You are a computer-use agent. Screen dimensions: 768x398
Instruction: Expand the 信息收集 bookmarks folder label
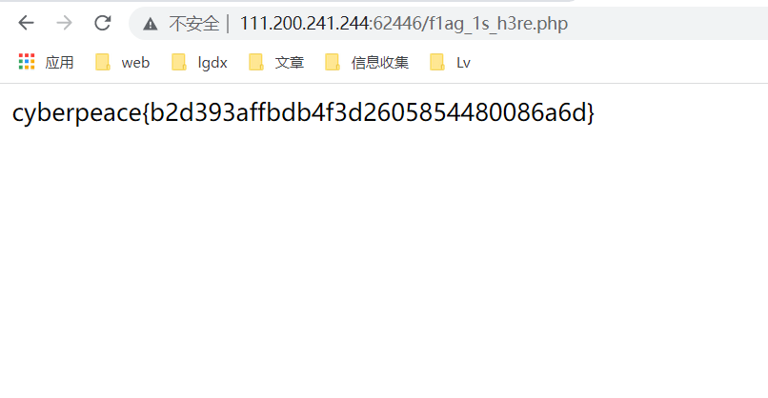pos(380,63)
